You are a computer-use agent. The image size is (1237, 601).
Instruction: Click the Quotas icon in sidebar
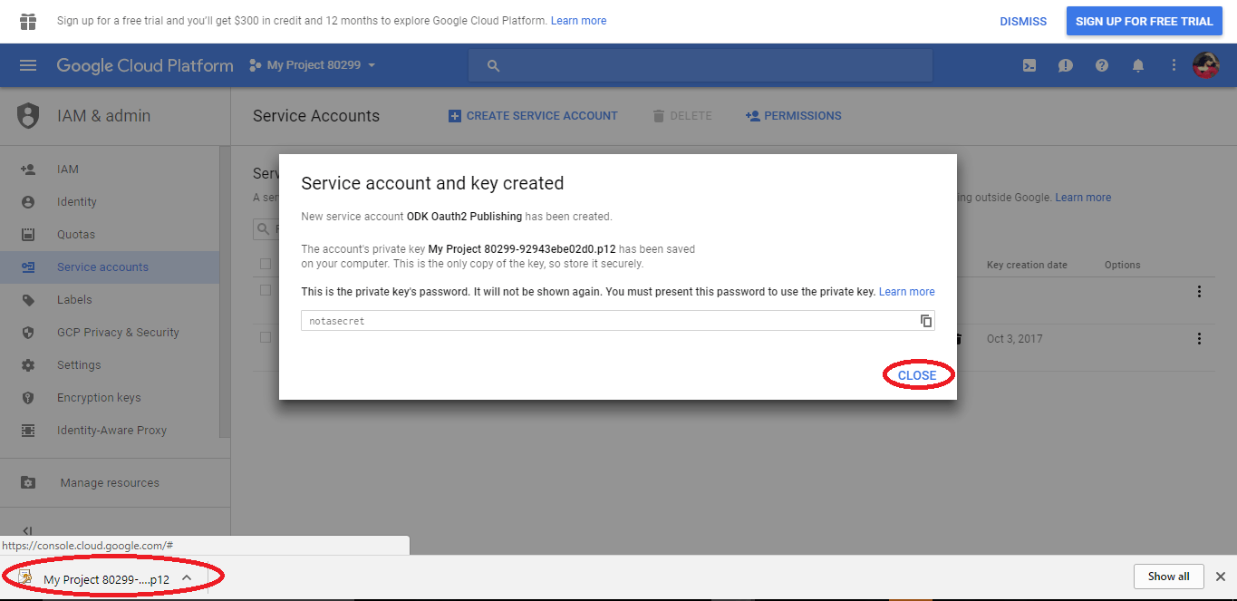tap(28, 235)
